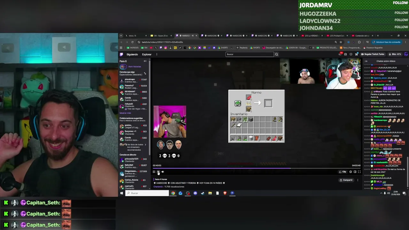Open more options next to Compartir
This screenshot has height=230, width=409.
point(358,180)
